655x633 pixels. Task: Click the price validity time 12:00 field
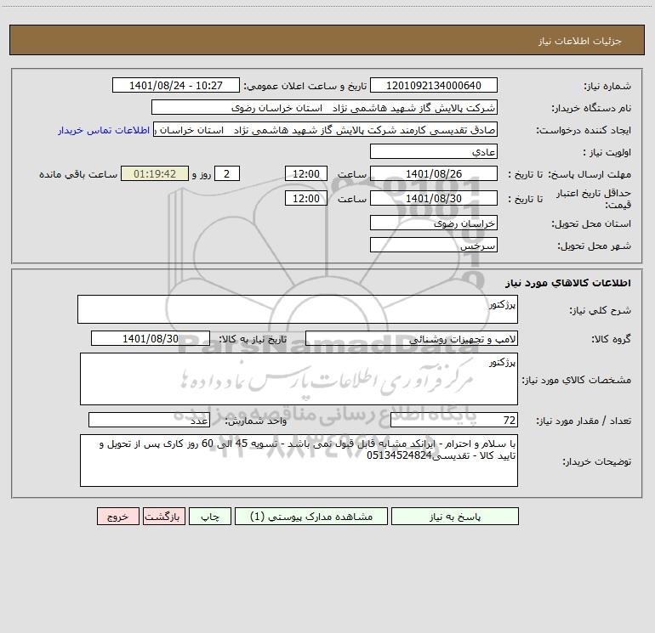pos(305,198)
